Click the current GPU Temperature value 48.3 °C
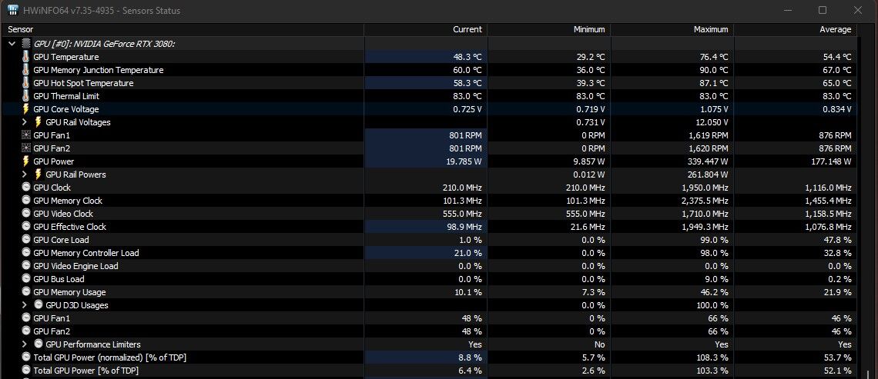The height and width of the screenshot is (379, 878). (467, 57)
